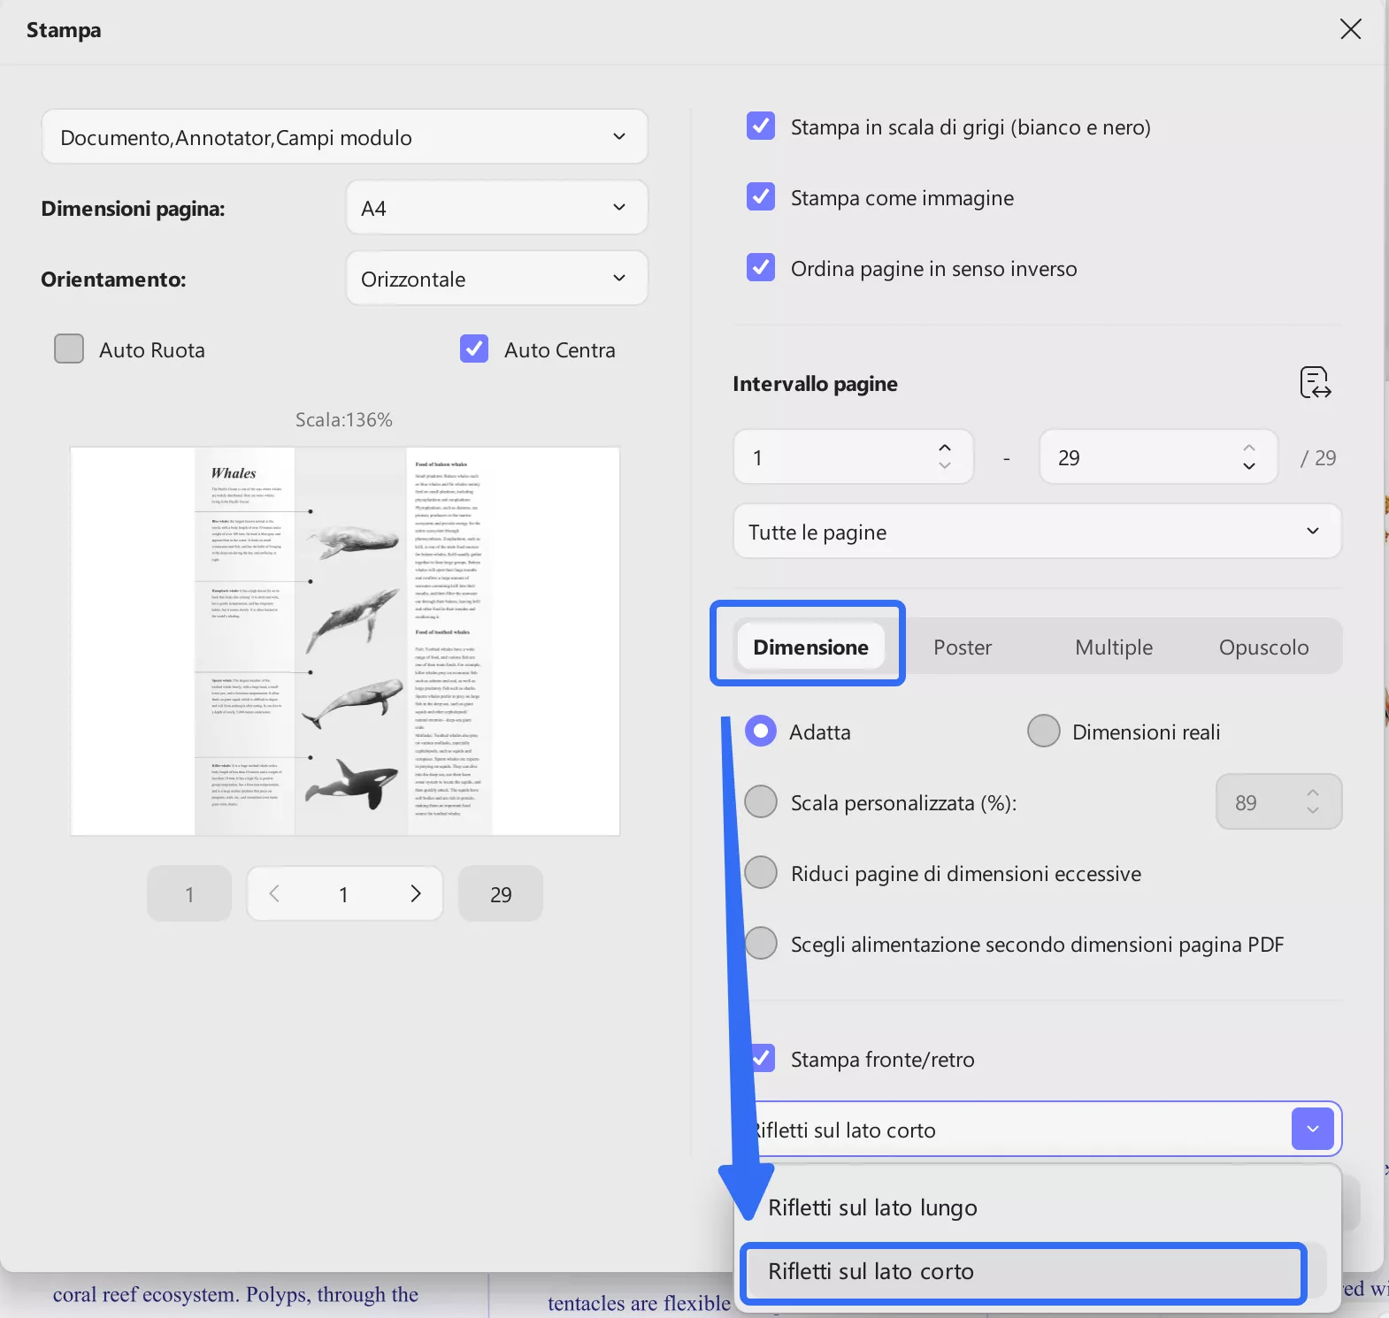This screenshot has height=1318, width=1389.
Task: Click the end page input field
Action: [1158, 456]
